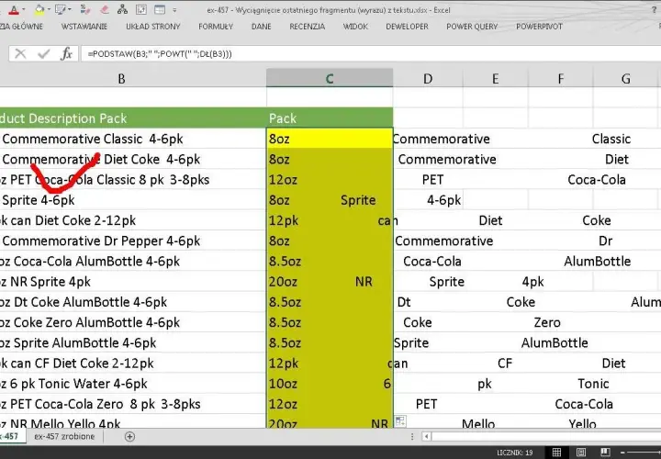Open the POWERPIVOT ribbon tab
Image resolution: width=661 pixels, height=459 pixels.
[x=539, y=27]
